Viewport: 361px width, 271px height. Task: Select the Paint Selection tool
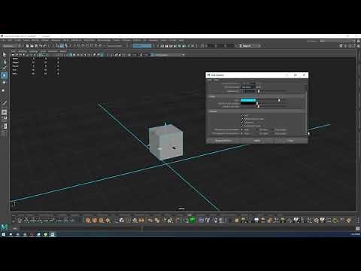(x=5, y=69)
